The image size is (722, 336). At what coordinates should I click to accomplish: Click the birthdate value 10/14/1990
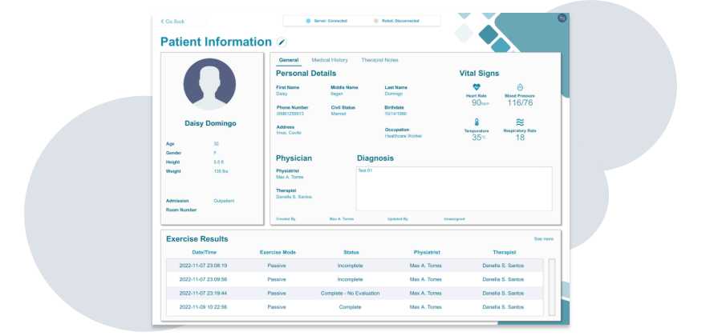(x=395, y=114)
